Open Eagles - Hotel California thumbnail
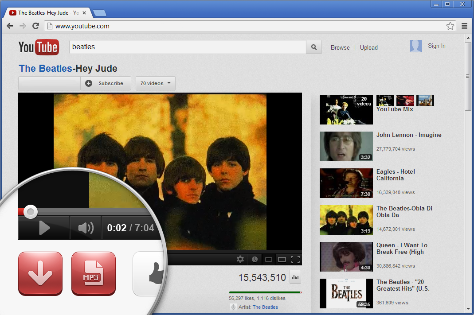The width and height of the screenshot is (474, 315). (x=346, y=183)
